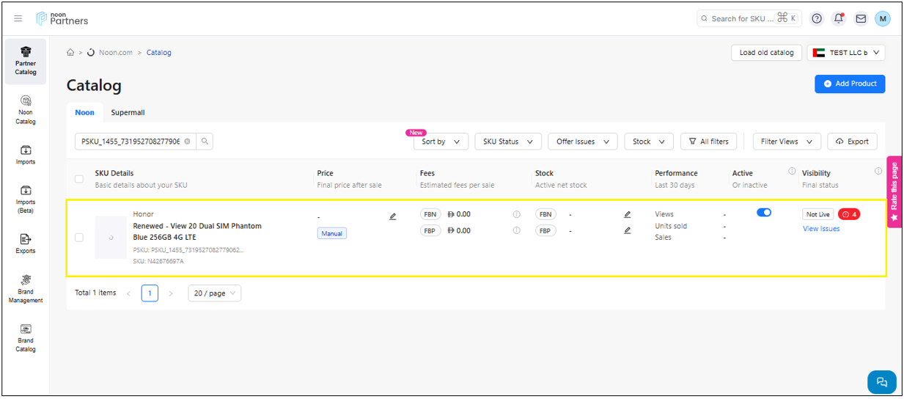Expand the Sort by dropdown

coord(441,142)
